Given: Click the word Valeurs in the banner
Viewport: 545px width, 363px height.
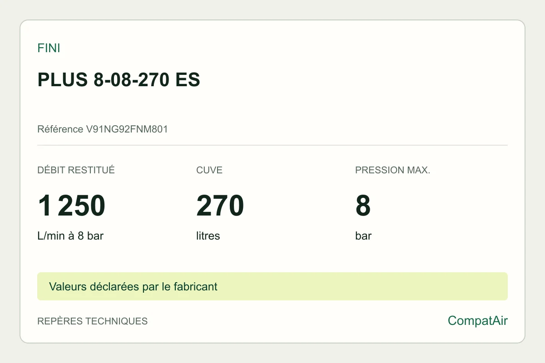Looking at the screenshot, I should (65, 287).
